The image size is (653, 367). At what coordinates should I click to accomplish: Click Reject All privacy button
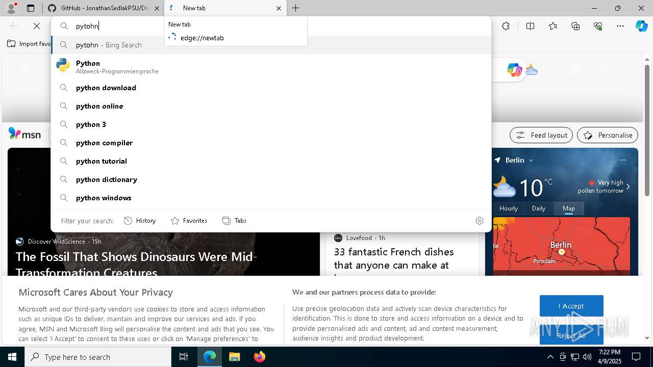point(571,335)
